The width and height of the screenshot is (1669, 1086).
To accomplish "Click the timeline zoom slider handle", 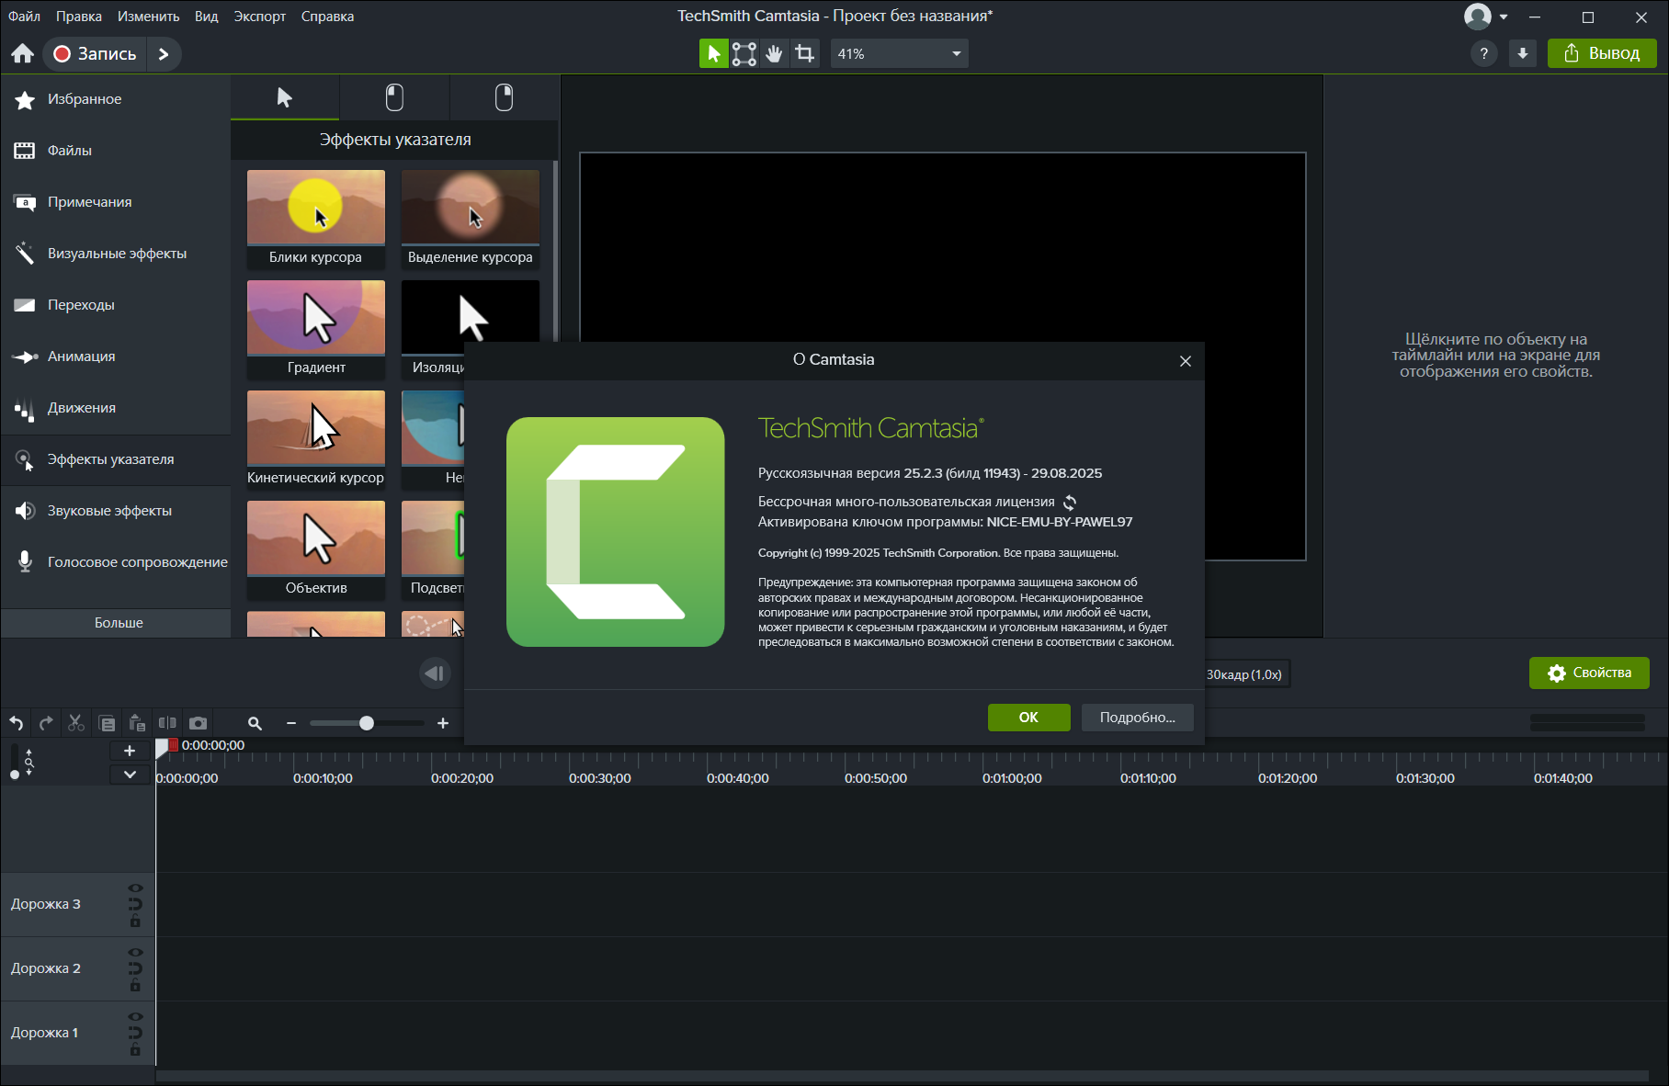I will click(x=367, y=723).
